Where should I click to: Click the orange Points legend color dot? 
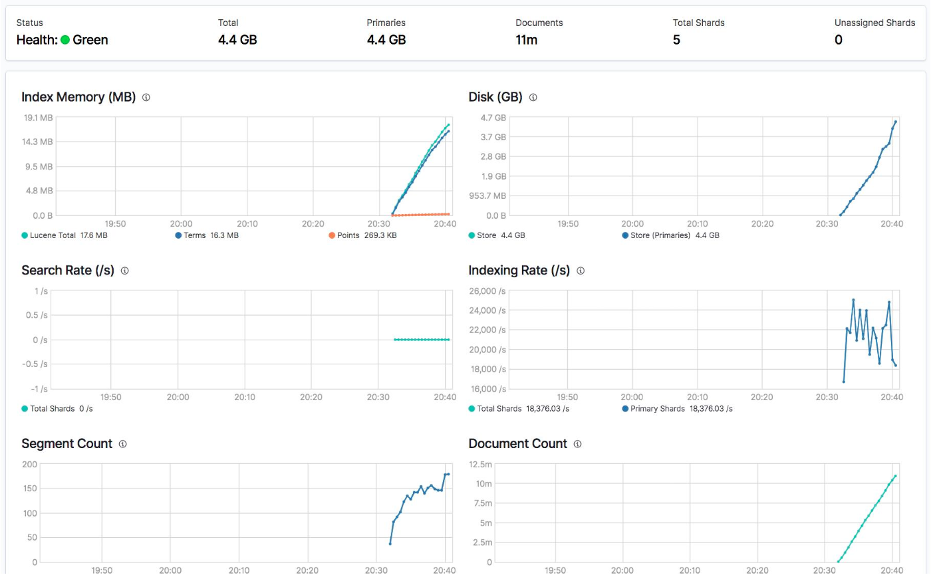tap(332, 235)
